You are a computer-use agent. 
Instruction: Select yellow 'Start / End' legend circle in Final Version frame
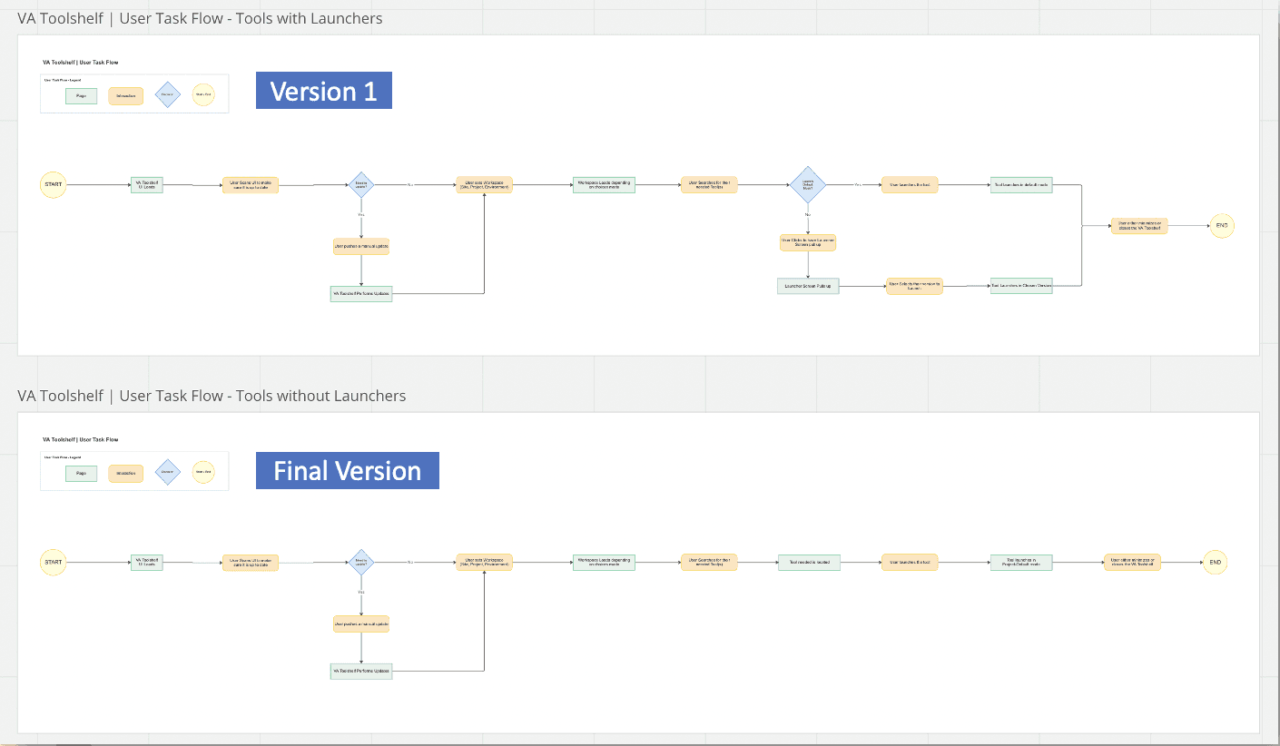point(203,473)
